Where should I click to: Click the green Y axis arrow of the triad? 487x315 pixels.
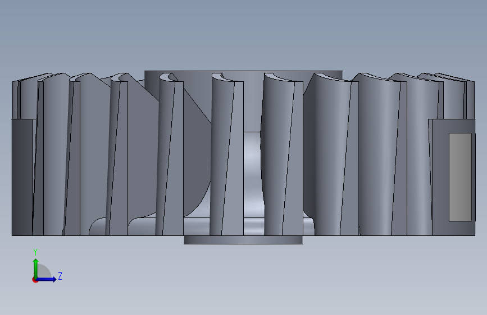(36, 268)
